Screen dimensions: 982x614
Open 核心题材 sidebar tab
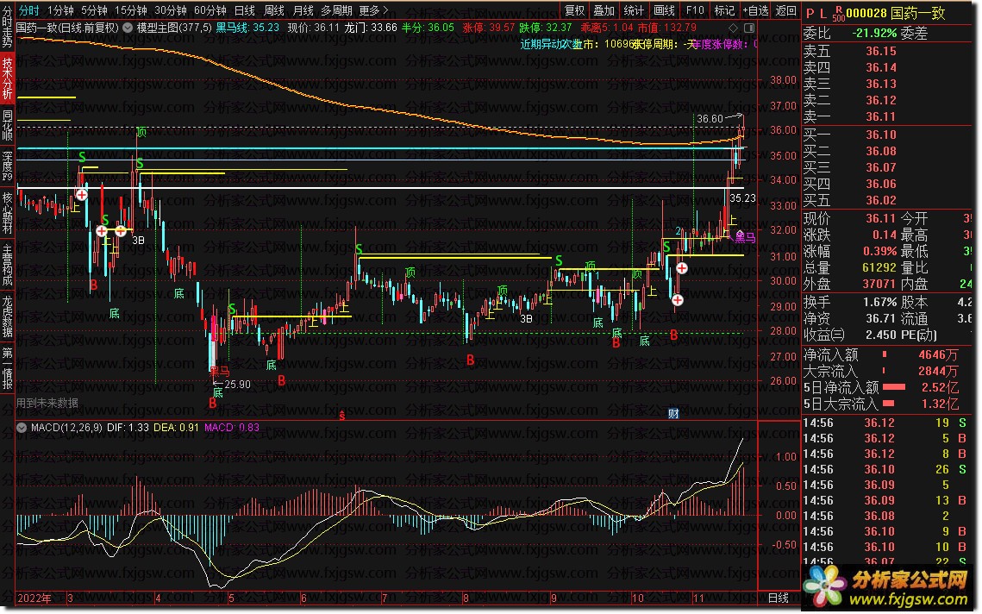coord(7,213)
